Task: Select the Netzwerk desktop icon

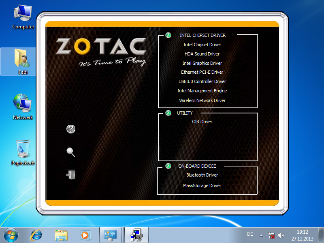Action: click(23, 107)
